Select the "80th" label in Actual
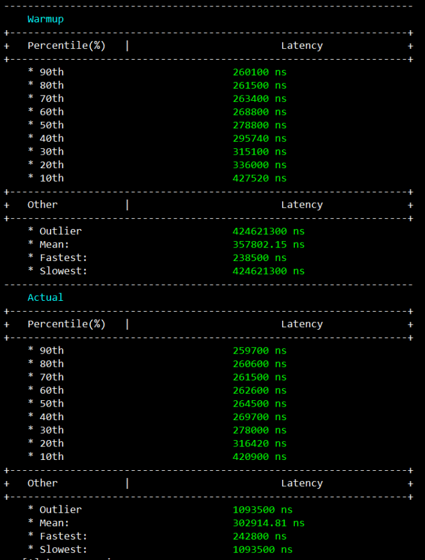 tap(52, 364)
